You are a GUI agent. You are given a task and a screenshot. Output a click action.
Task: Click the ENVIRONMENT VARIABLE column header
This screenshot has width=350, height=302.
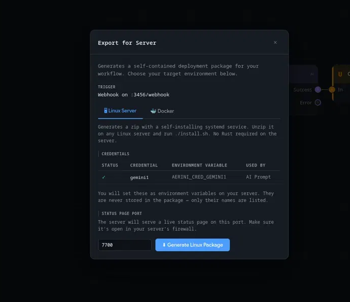click(199, 165)
